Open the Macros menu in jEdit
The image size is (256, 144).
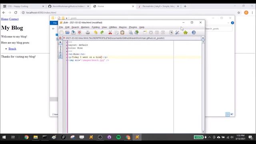coord(123,27)
